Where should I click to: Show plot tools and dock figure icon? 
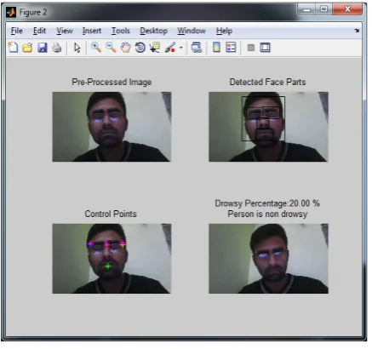coord(265,48)
